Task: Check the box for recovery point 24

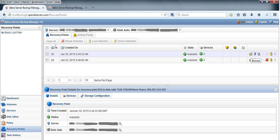Action: [x=47, y=60]
